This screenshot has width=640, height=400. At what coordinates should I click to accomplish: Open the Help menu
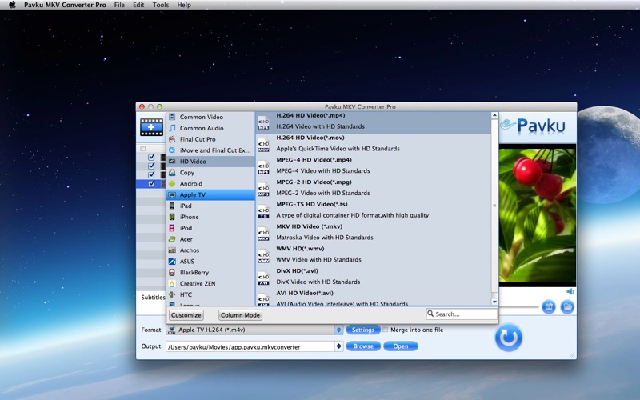pos(184,5)
